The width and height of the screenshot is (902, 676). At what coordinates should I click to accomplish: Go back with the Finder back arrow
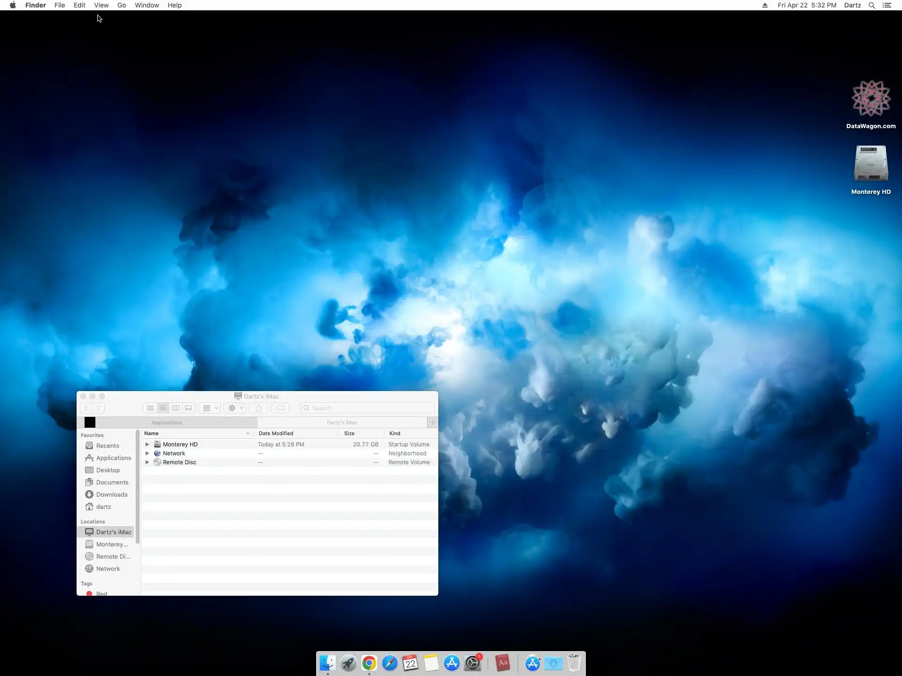[x=86, y=408]
